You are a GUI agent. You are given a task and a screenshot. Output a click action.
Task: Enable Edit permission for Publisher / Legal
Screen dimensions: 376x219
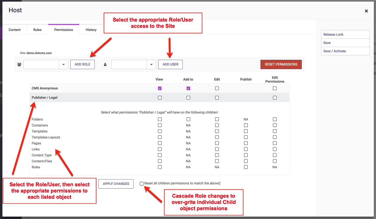click(217, 98)
